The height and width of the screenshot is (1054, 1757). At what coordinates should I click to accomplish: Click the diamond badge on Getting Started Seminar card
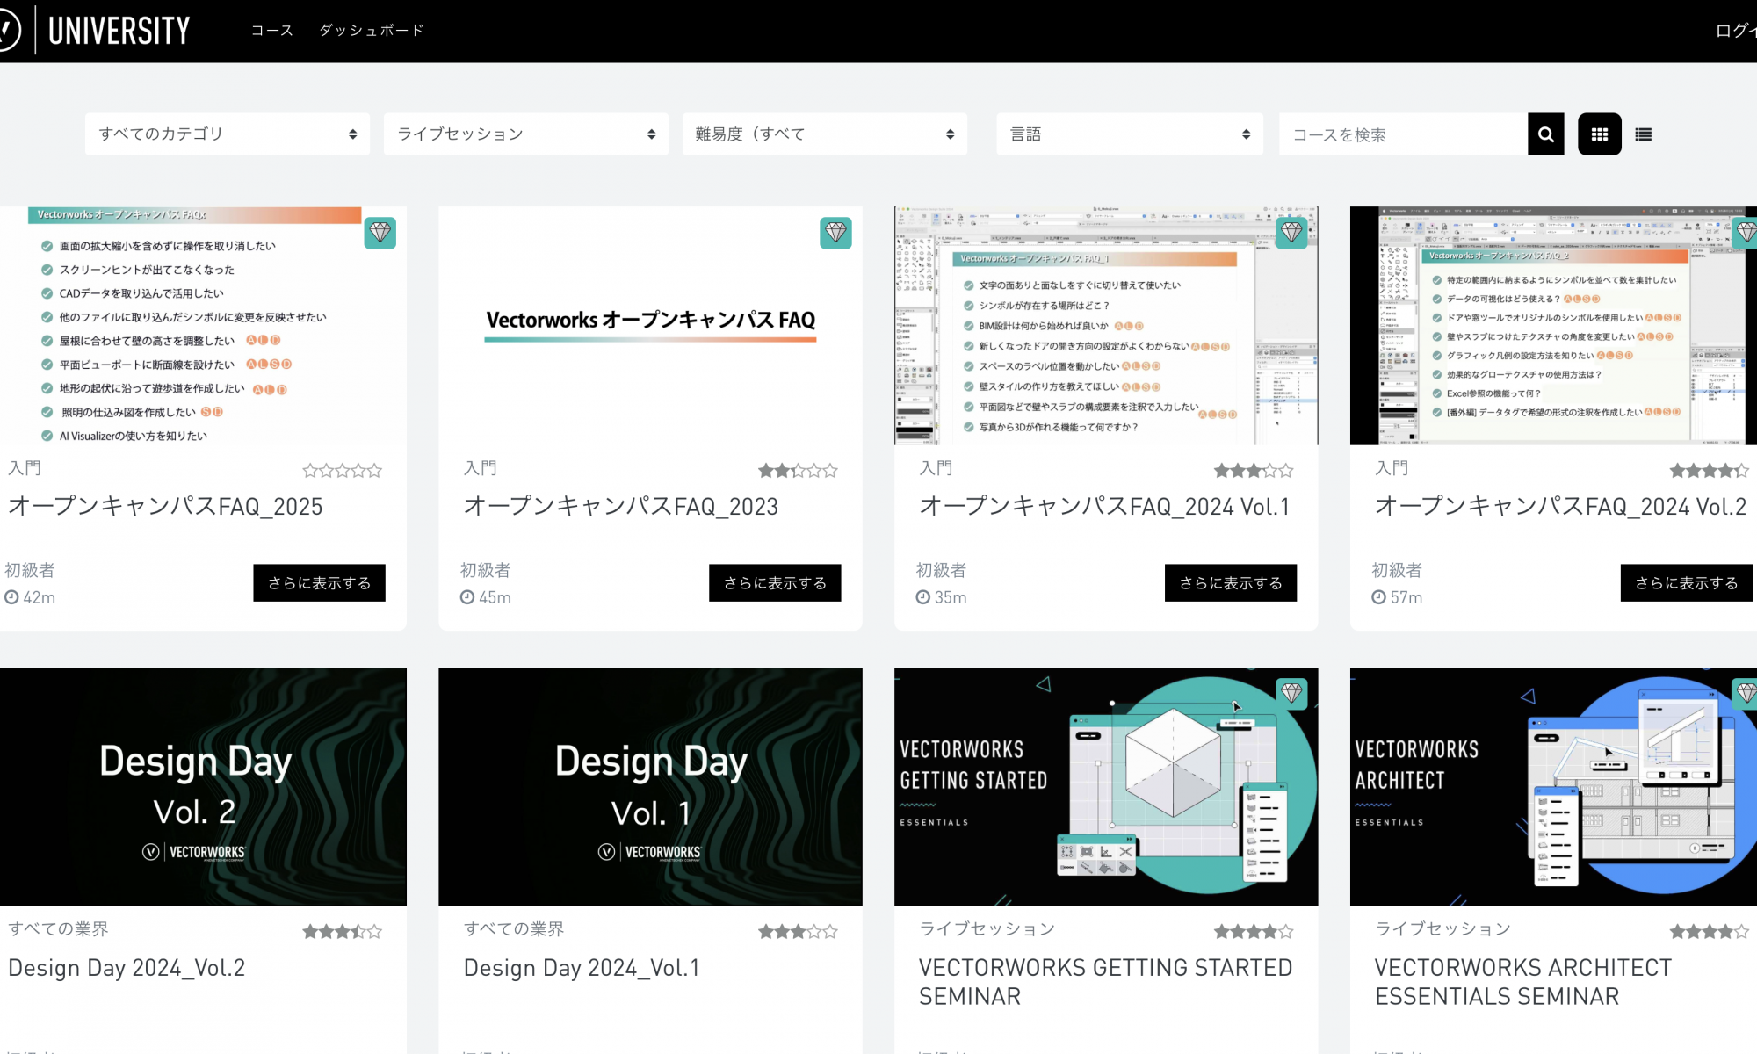(x=1291, y=694)
